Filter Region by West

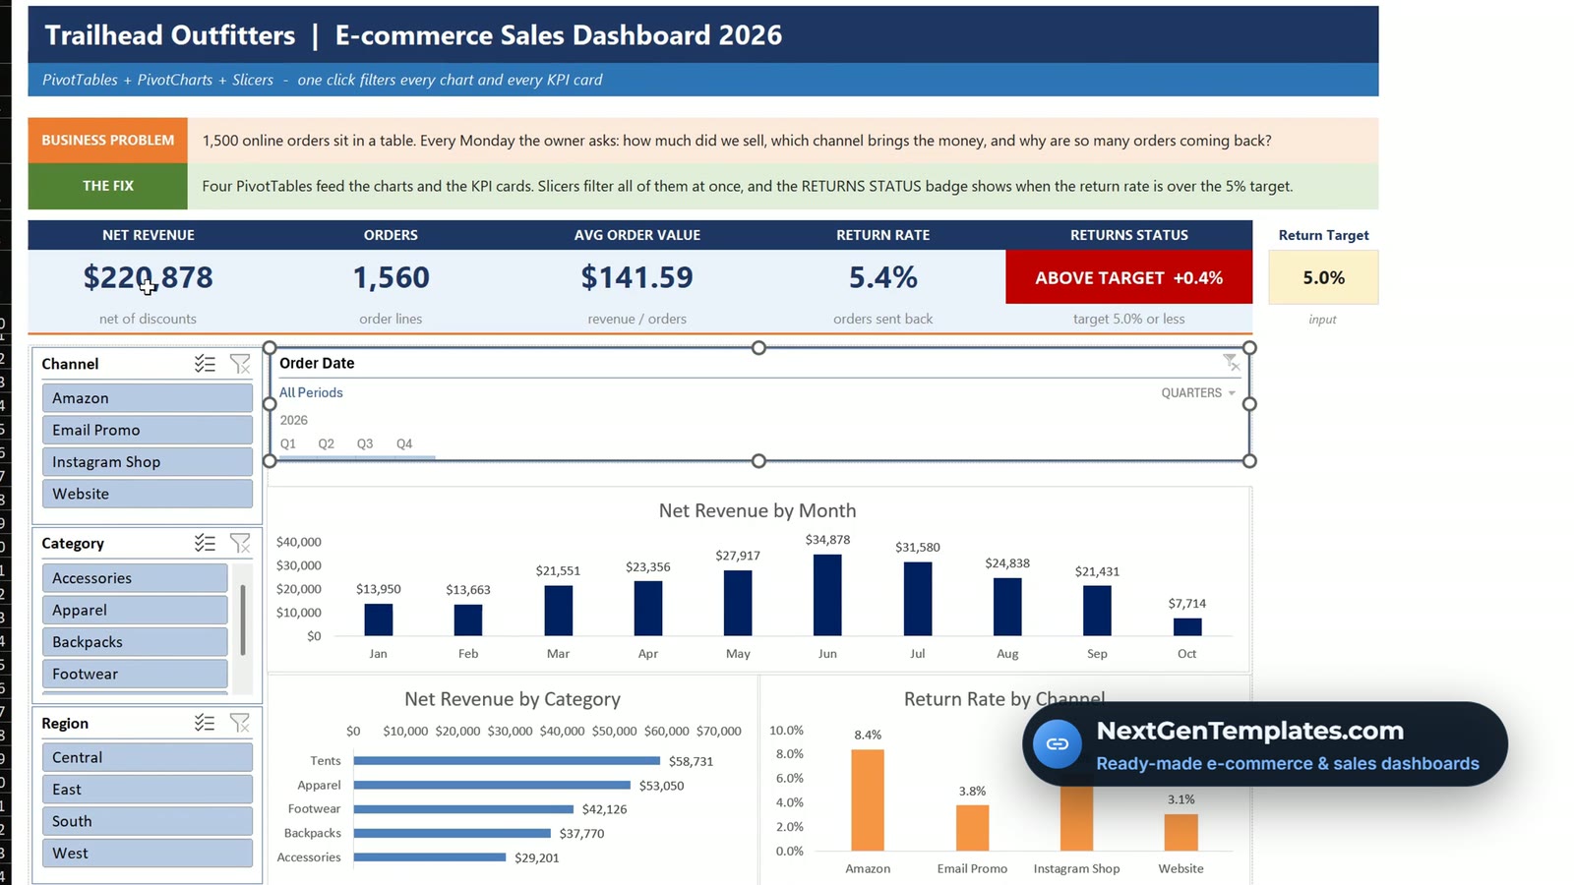[148, 854]
